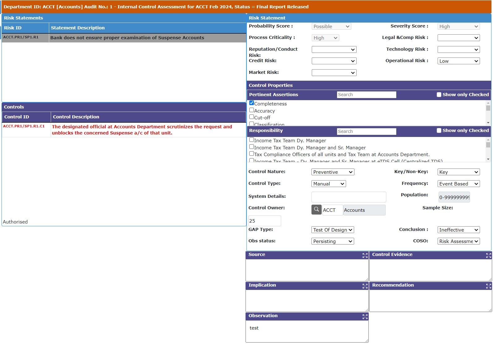Open the Reputation/Conduct Risk dropdown

(334, 49)
